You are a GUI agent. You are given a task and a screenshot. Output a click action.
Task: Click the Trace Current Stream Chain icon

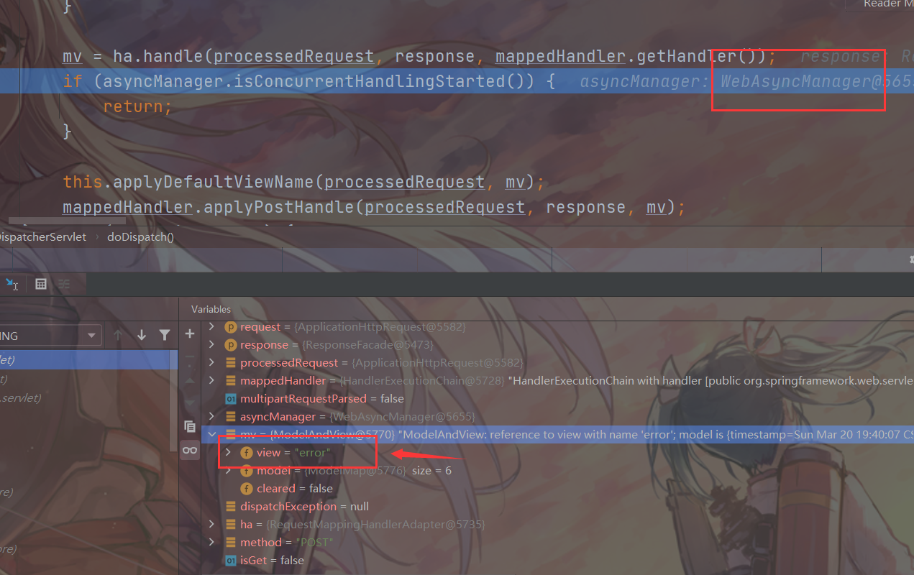point(64,285)
